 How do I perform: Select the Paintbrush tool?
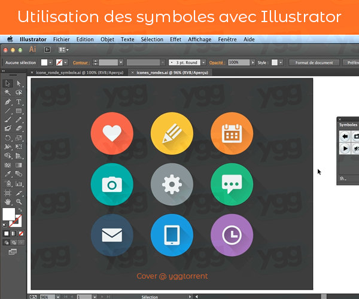pos(8,120)
